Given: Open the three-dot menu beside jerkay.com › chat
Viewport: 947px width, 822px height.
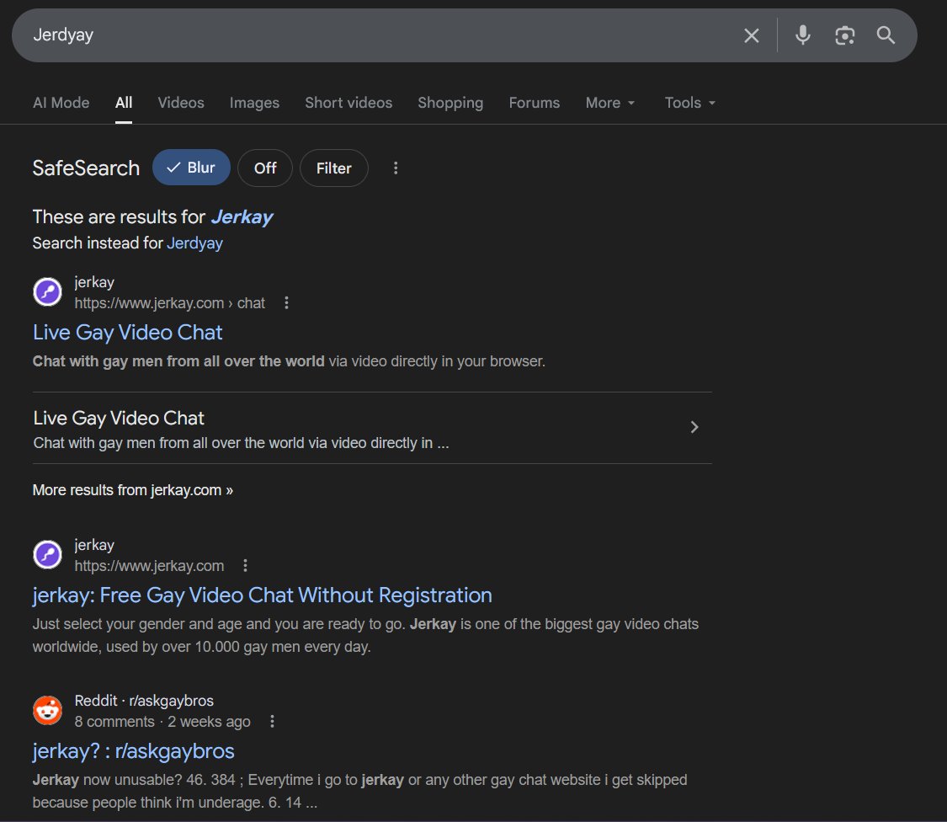Looking at the screenshot, I should 286,303.
